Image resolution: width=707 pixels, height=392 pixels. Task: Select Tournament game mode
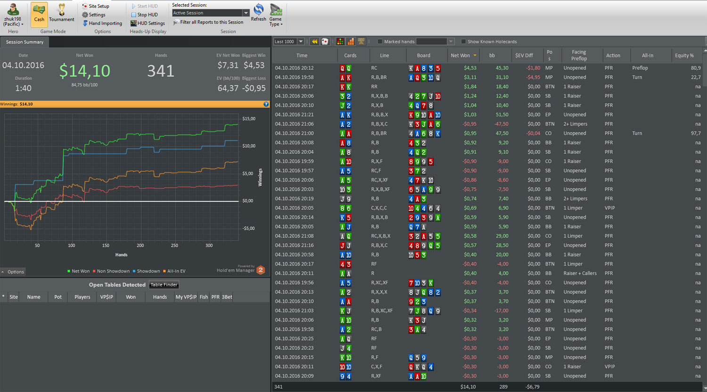coord(62,14)
